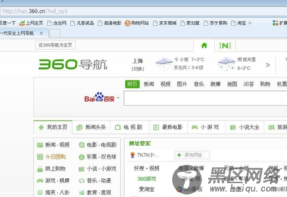Open the 当当网 bookmark
Image resolution: width=287 pixels, height=197 pixels.
point(57,23)
